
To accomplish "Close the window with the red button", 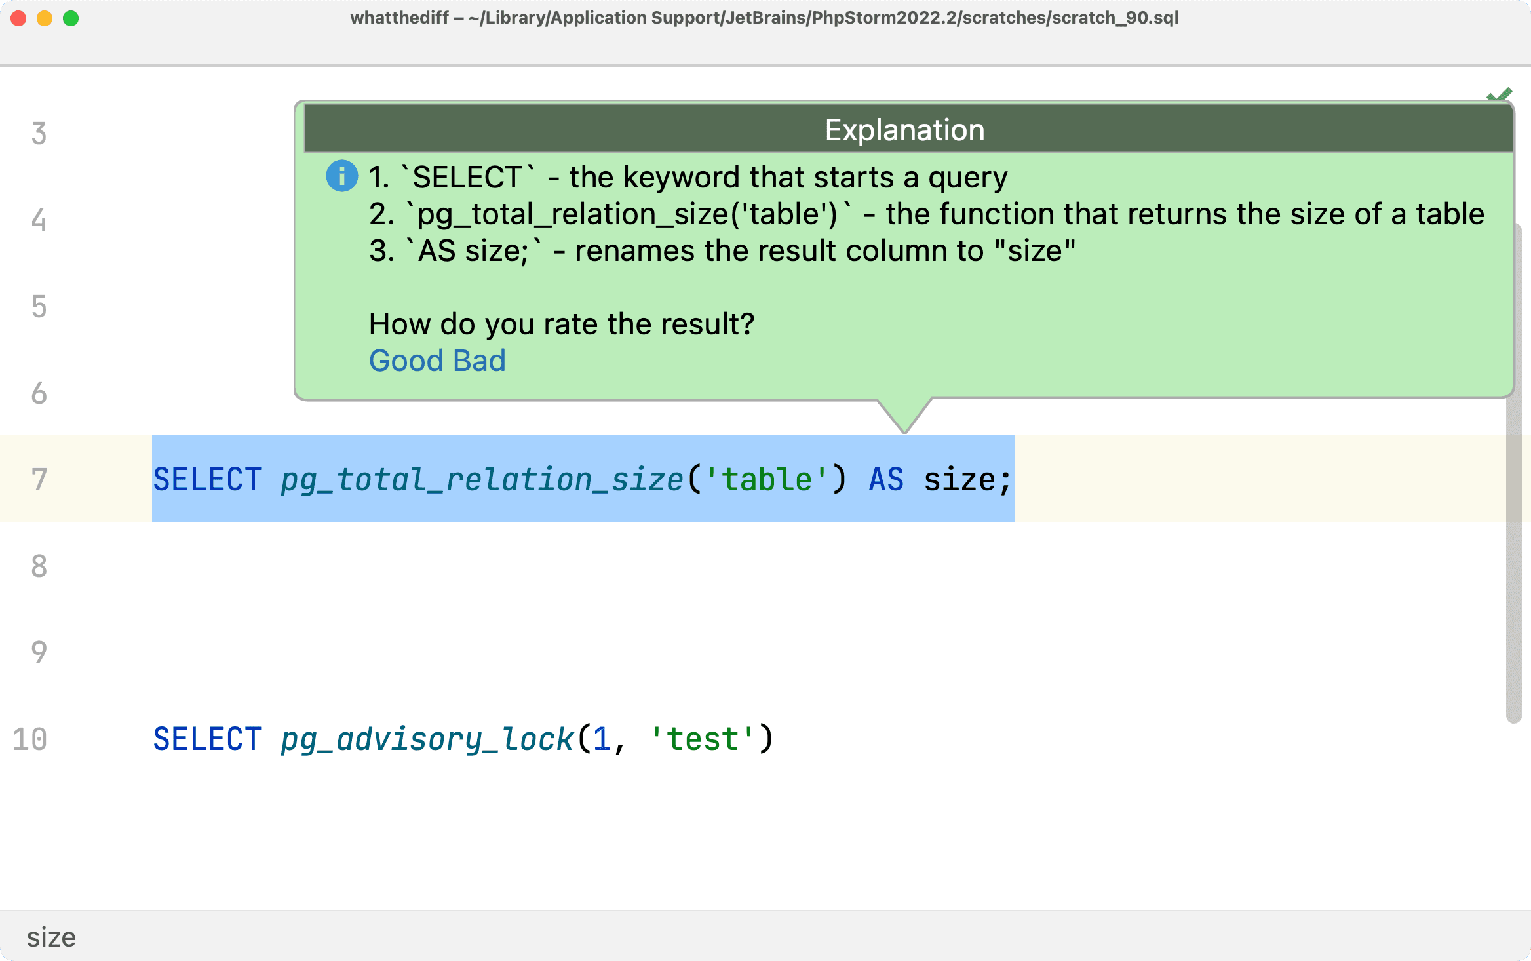I will pyautogui.click(x=19, y=18).
